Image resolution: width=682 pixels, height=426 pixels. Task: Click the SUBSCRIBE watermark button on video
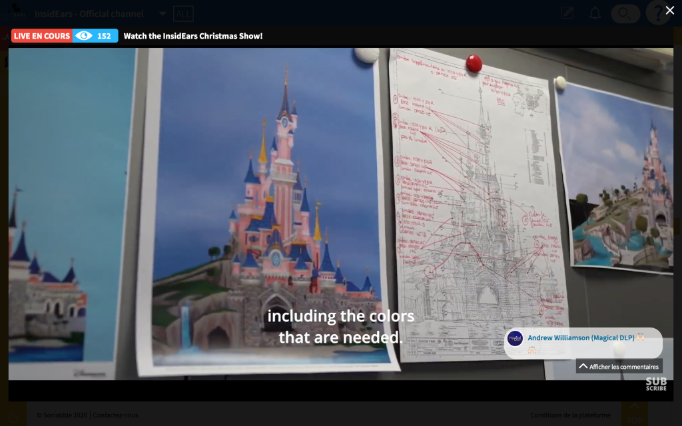(656, 384)
